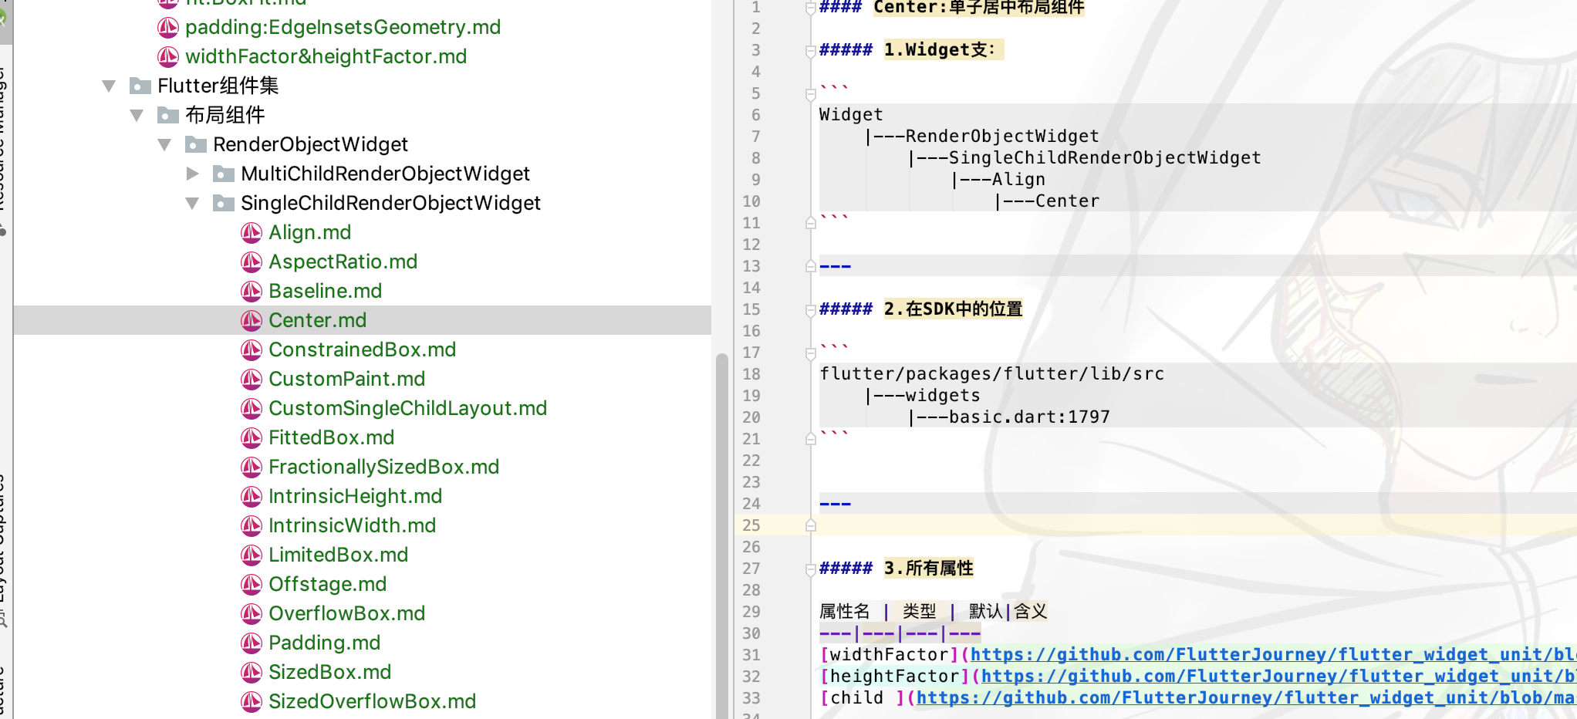Open FittedBox.md file
Image resolution: width=1577 pixels, height=719 pixels.
[331, 437]
